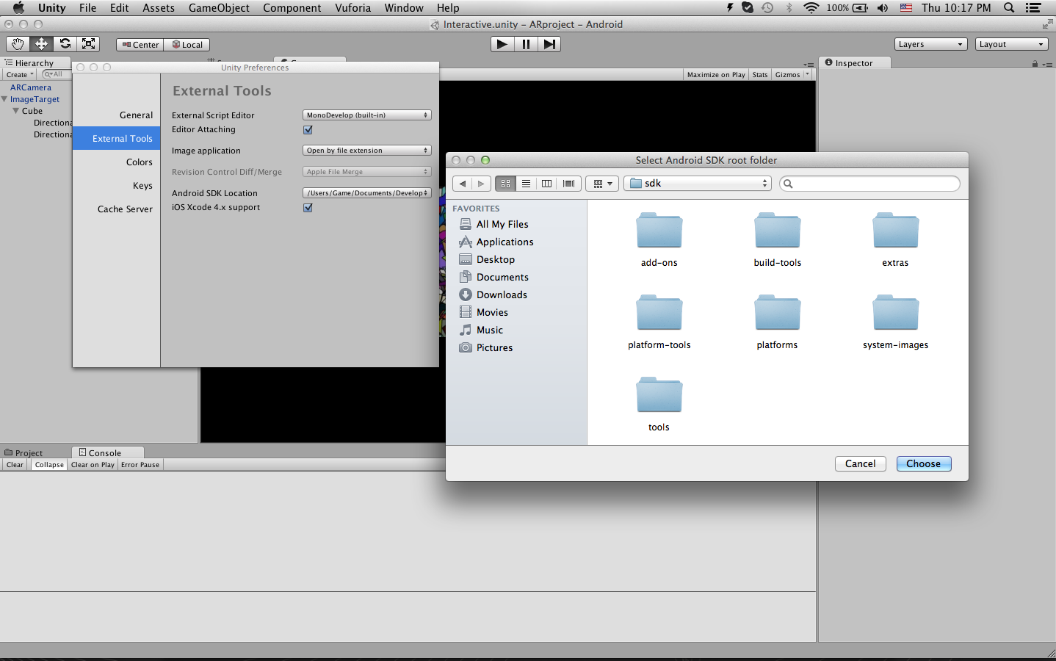This screenshot has height=661, width=1056.
Task: Open Colors preferences section
Action: [x=139, y=162]
